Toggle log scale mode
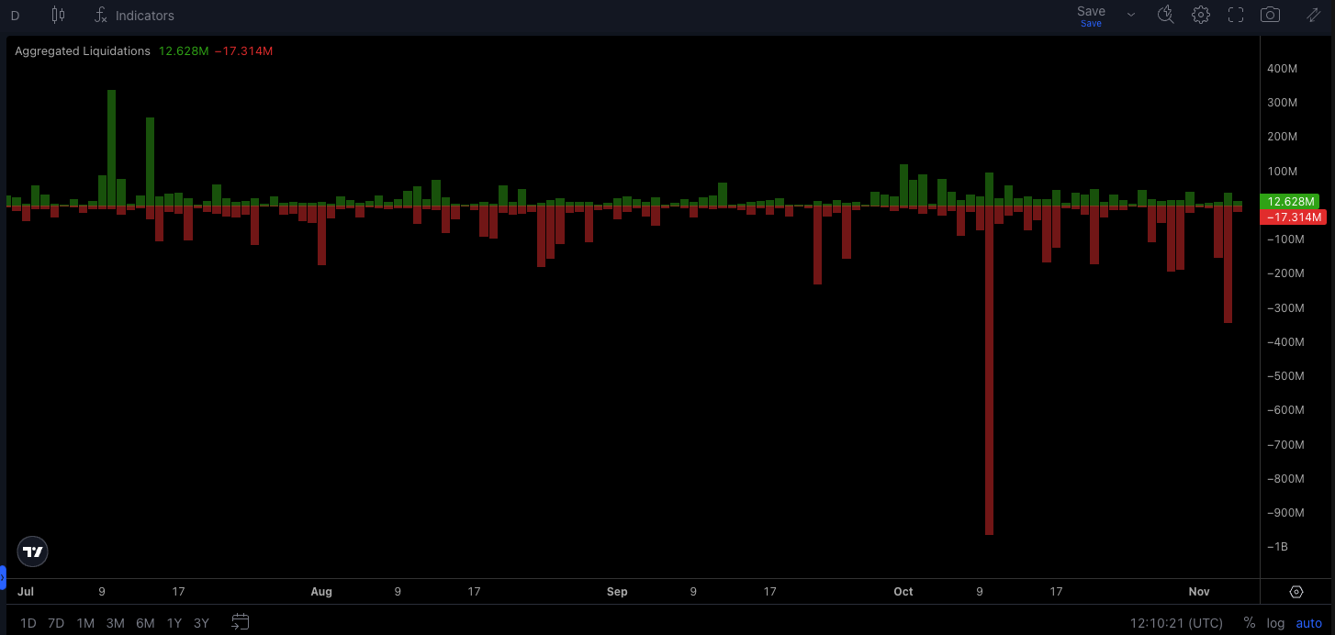Screen dimensions: 1335x635 coord(1275,623)
